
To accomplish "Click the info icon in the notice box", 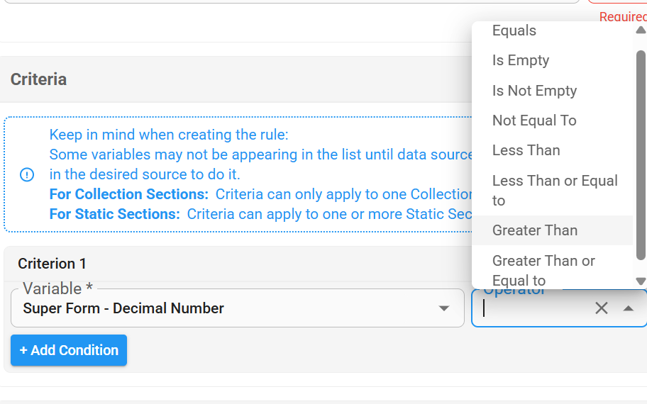I will pyautogui.click(x=27, y=175).
